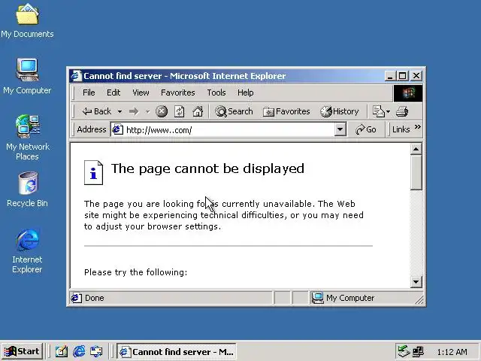
Task: Open the Search pane button
Action: [x=234, y=111]
